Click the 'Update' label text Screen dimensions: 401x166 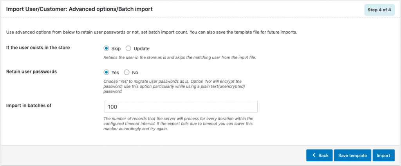coord(141,48)
